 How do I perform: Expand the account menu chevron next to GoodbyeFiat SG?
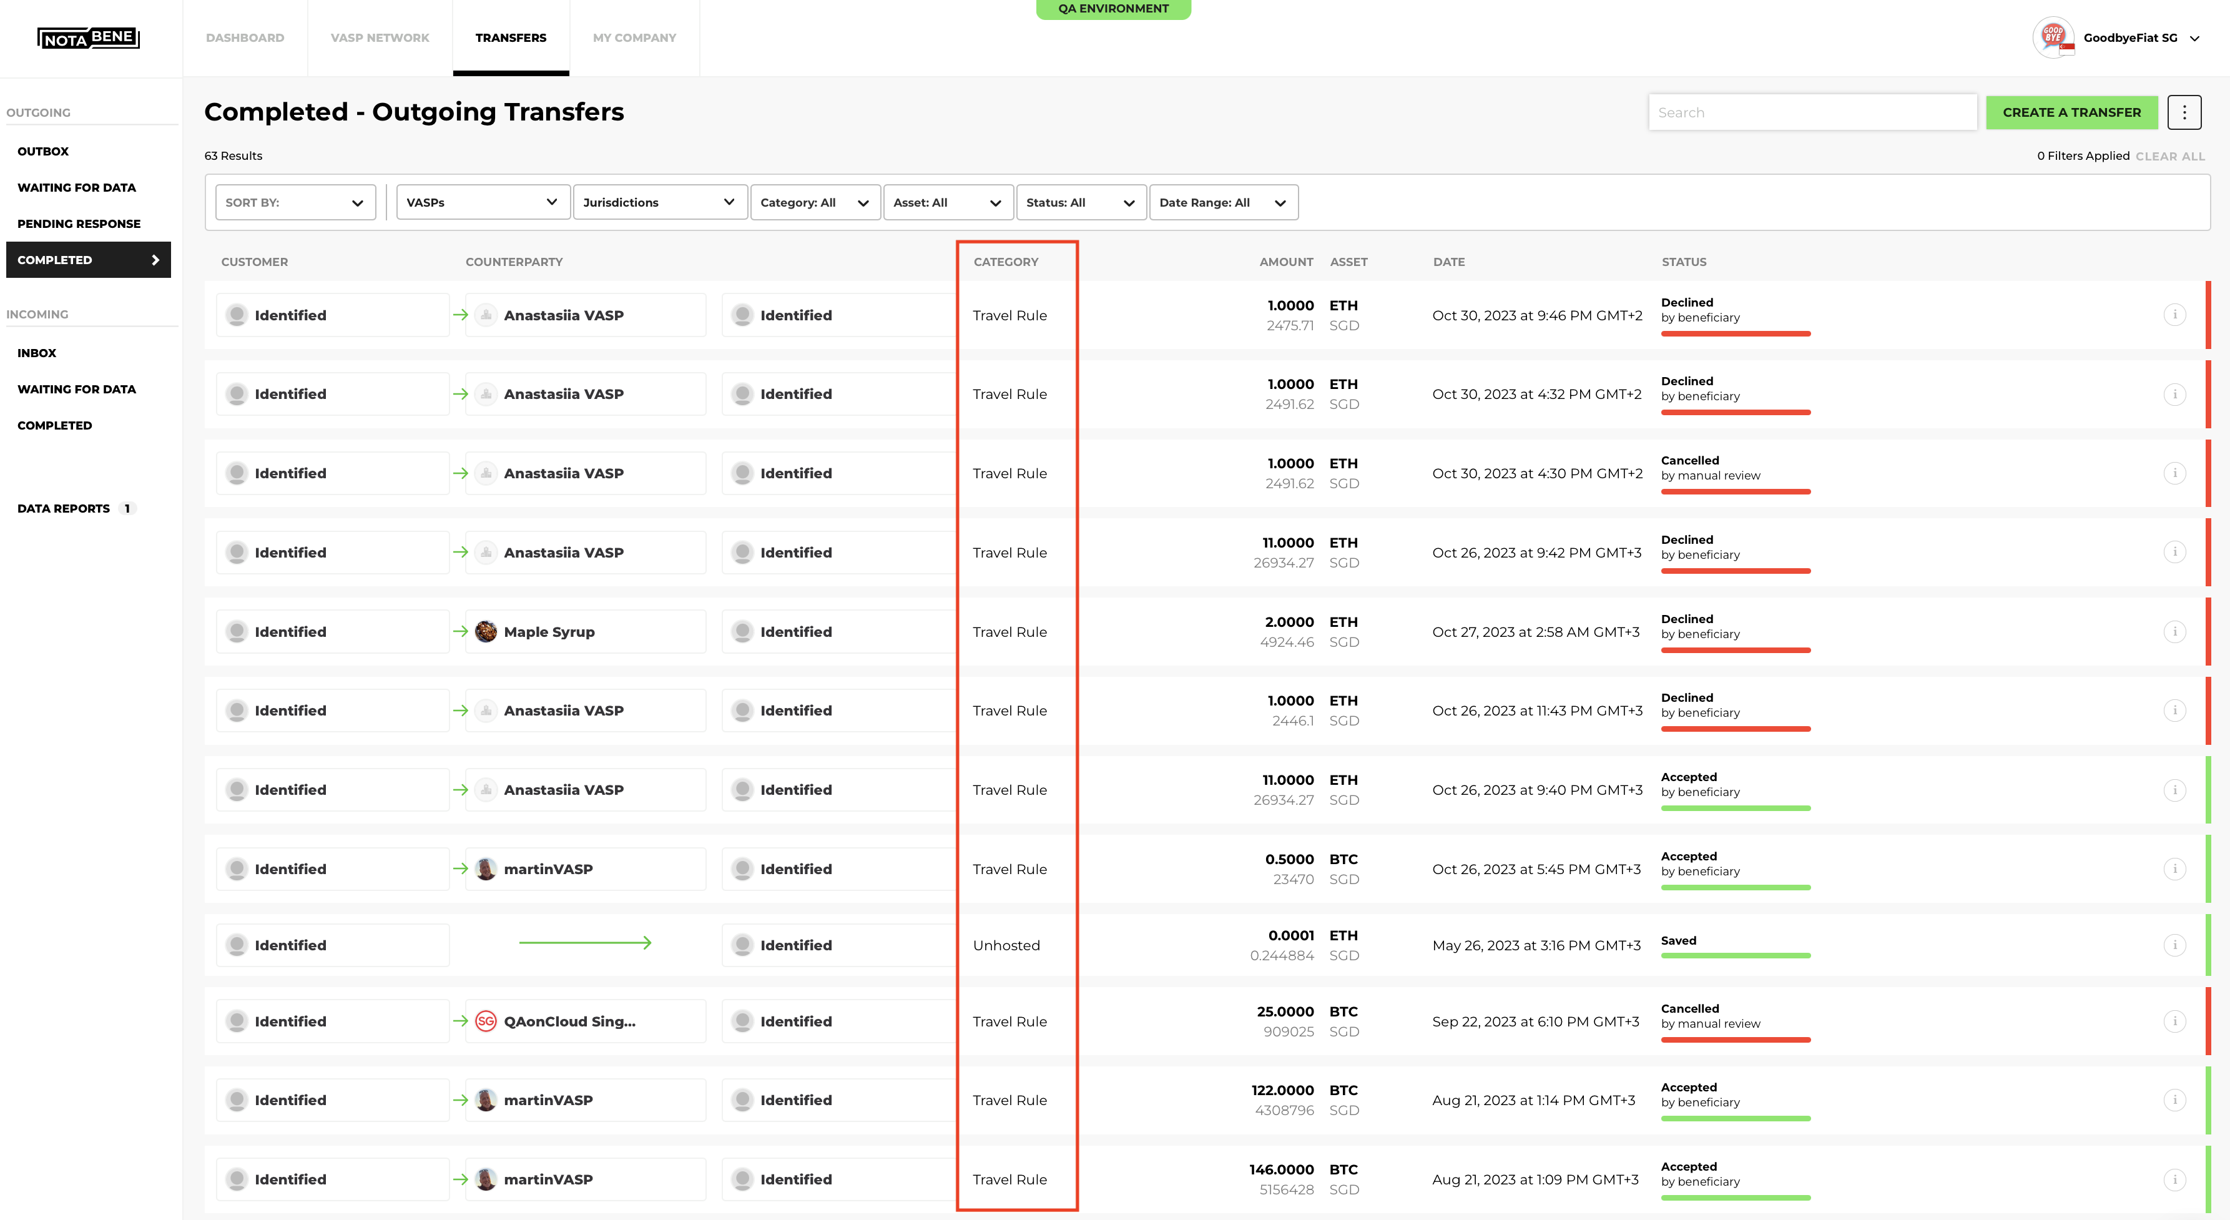[x=2194, y=38]
